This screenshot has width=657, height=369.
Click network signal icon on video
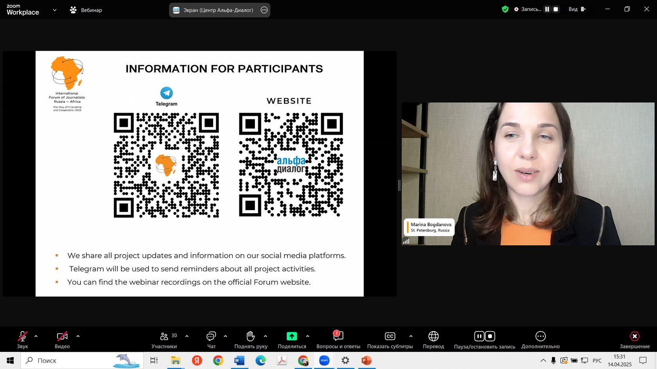pos(406,241)
